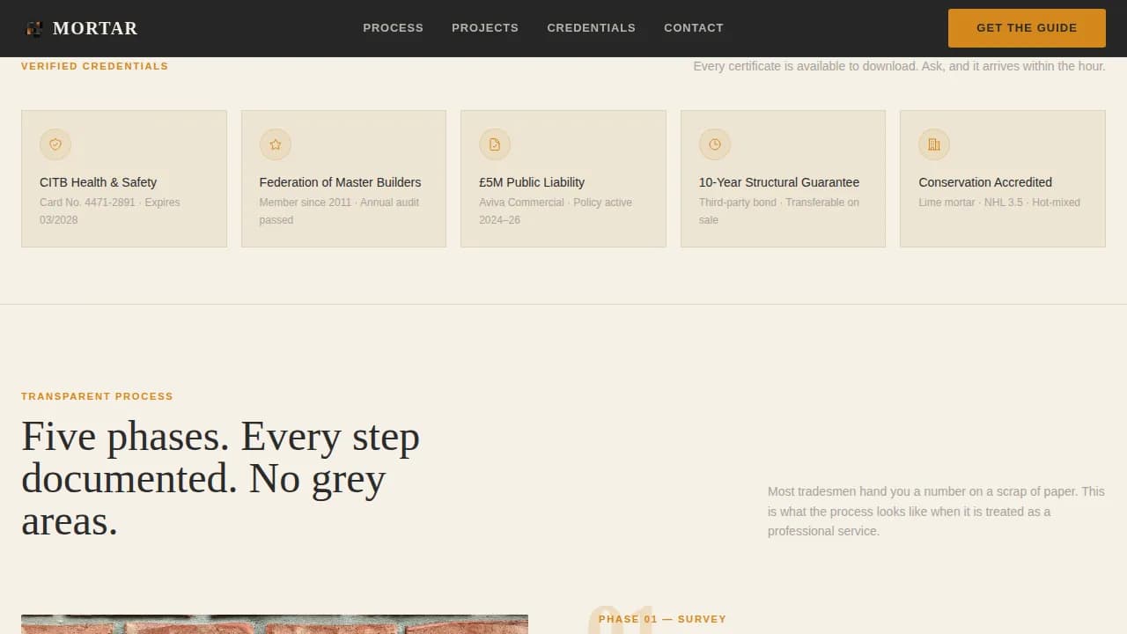Select the Conservation Accredited title
This screenshot has width=1127, height=634.
(985, 182)
